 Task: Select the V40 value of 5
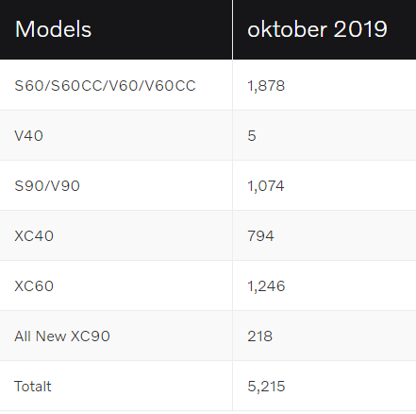click(x=252, y=136)
